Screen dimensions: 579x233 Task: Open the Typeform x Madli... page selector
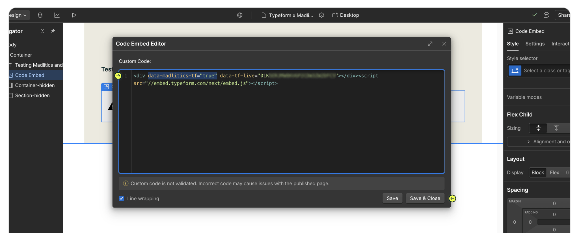click(x=288, y=15)
